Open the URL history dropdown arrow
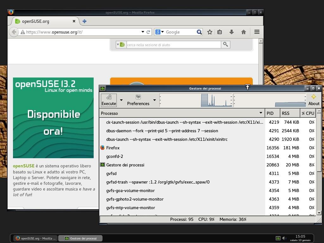The image size is (324, 243). [x=143, y=32]
